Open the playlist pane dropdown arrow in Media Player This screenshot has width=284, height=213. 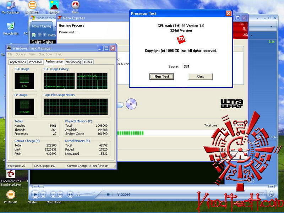click(251, 35)
